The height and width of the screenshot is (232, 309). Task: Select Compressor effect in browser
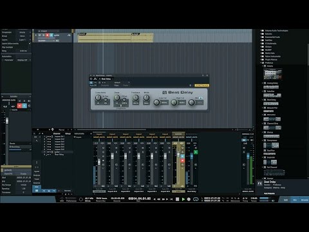click(272, 140)
